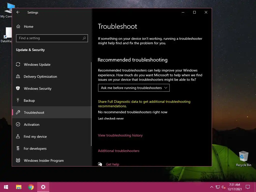The image size is (256, 192).
Task: Click the 'Recommended troubleshooting' heading
Action: click(x=132, y=60)
